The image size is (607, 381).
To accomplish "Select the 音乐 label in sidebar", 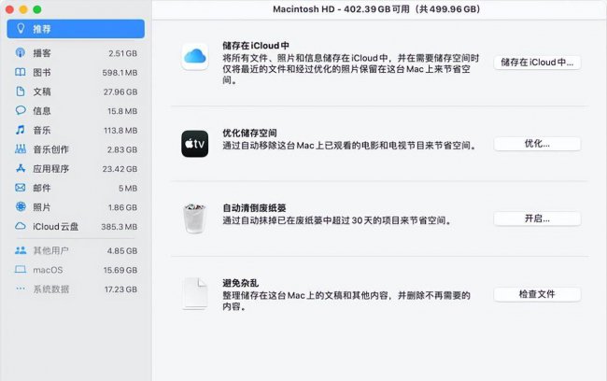I will tap(42, 130).
